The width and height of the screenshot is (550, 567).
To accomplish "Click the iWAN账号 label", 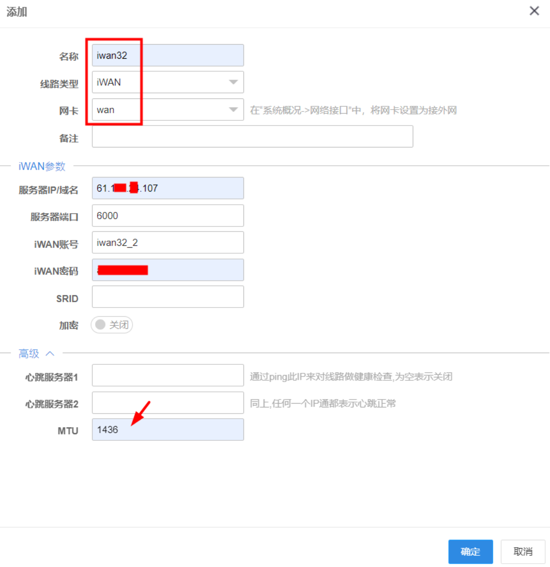I will click(x=56, y=244).
